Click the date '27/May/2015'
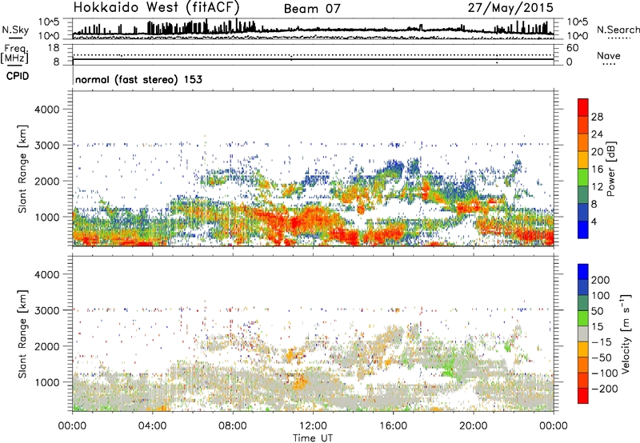This screenshot has height=443, width=640. point(510,7)
